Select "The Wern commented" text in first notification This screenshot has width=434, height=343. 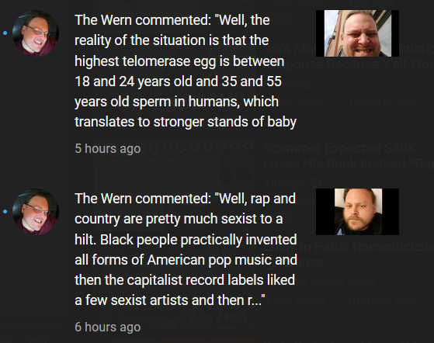(x=143, y=20)
